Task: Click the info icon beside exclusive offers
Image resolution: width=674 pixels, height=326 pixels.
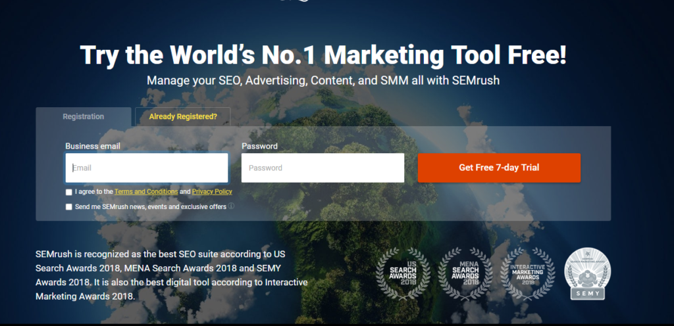Action: tap(231, 206)
